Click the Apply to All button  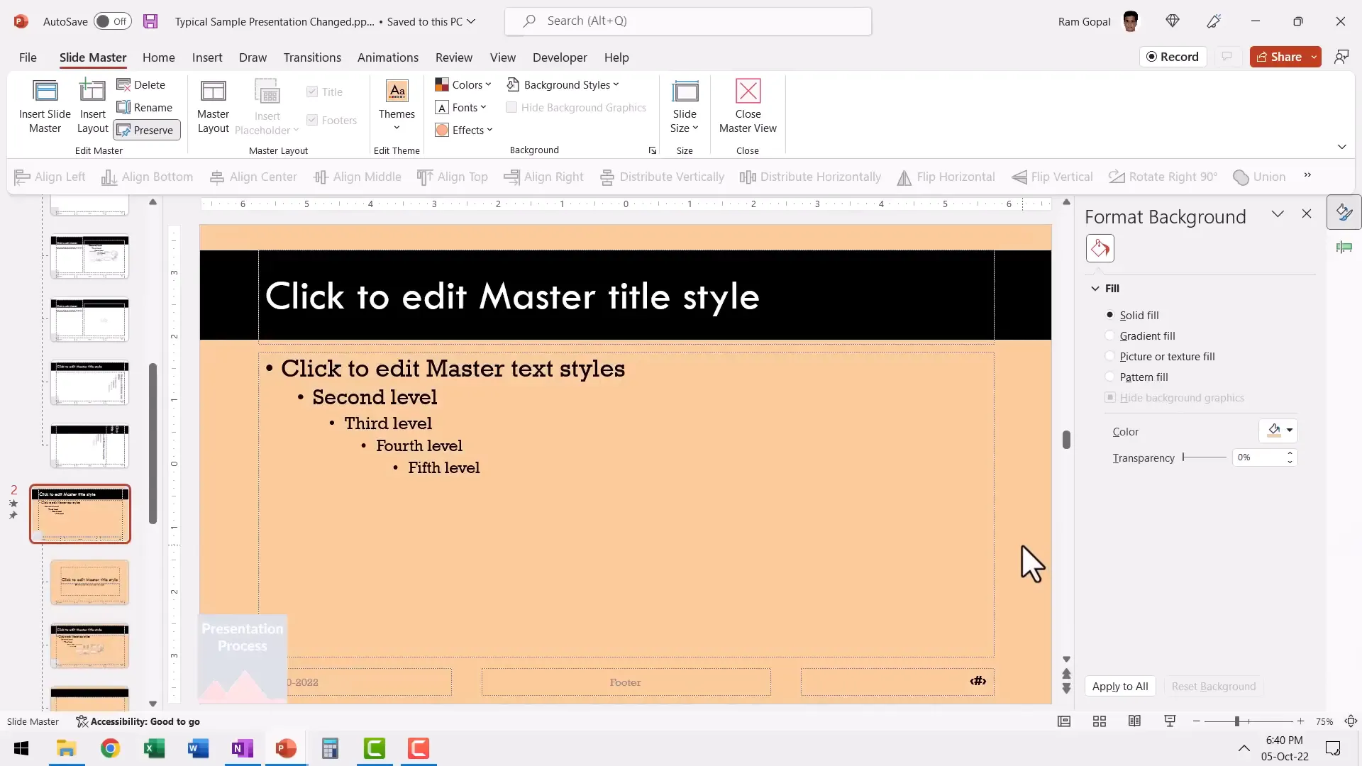click(x=1120, y=686)
